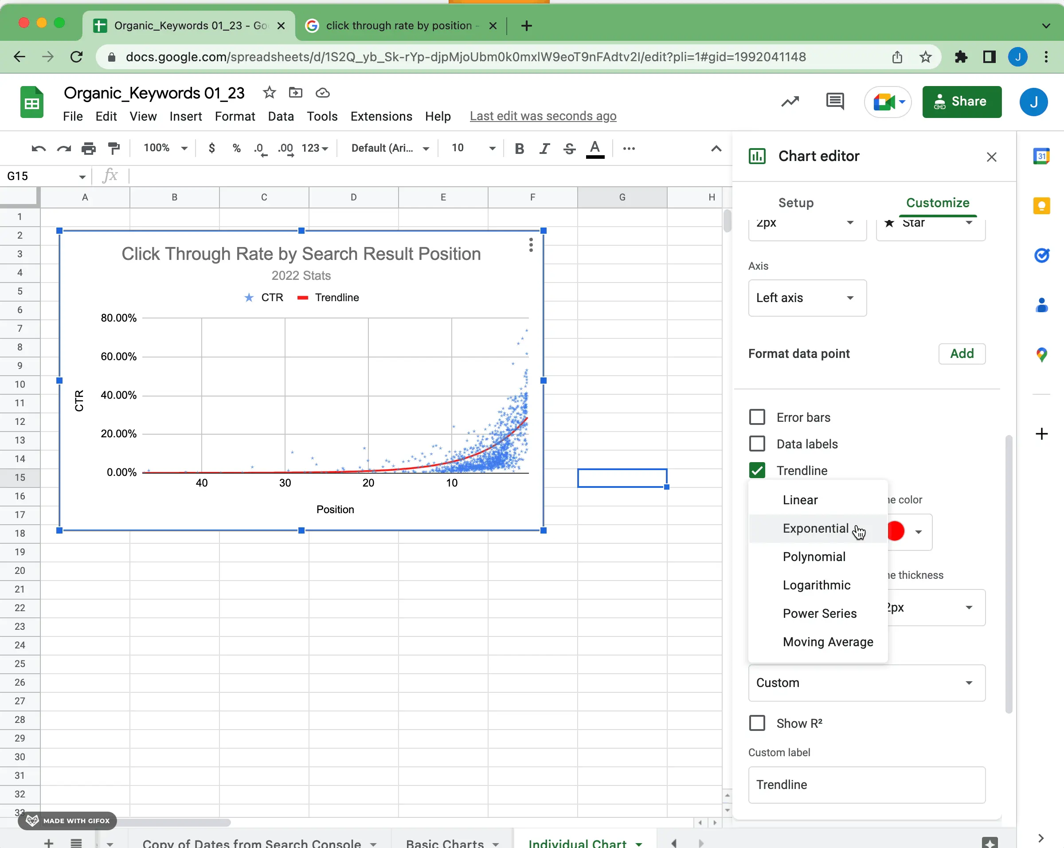1064x848 pixels.
Task: Click the Trendline custom label input field
Action: [x=866, y=784]
